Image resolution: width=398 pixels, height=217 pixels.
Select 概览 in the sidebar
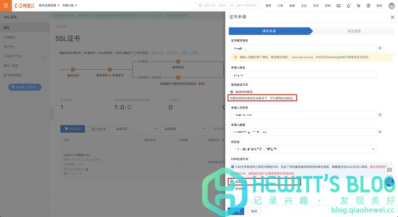(25, 28)
